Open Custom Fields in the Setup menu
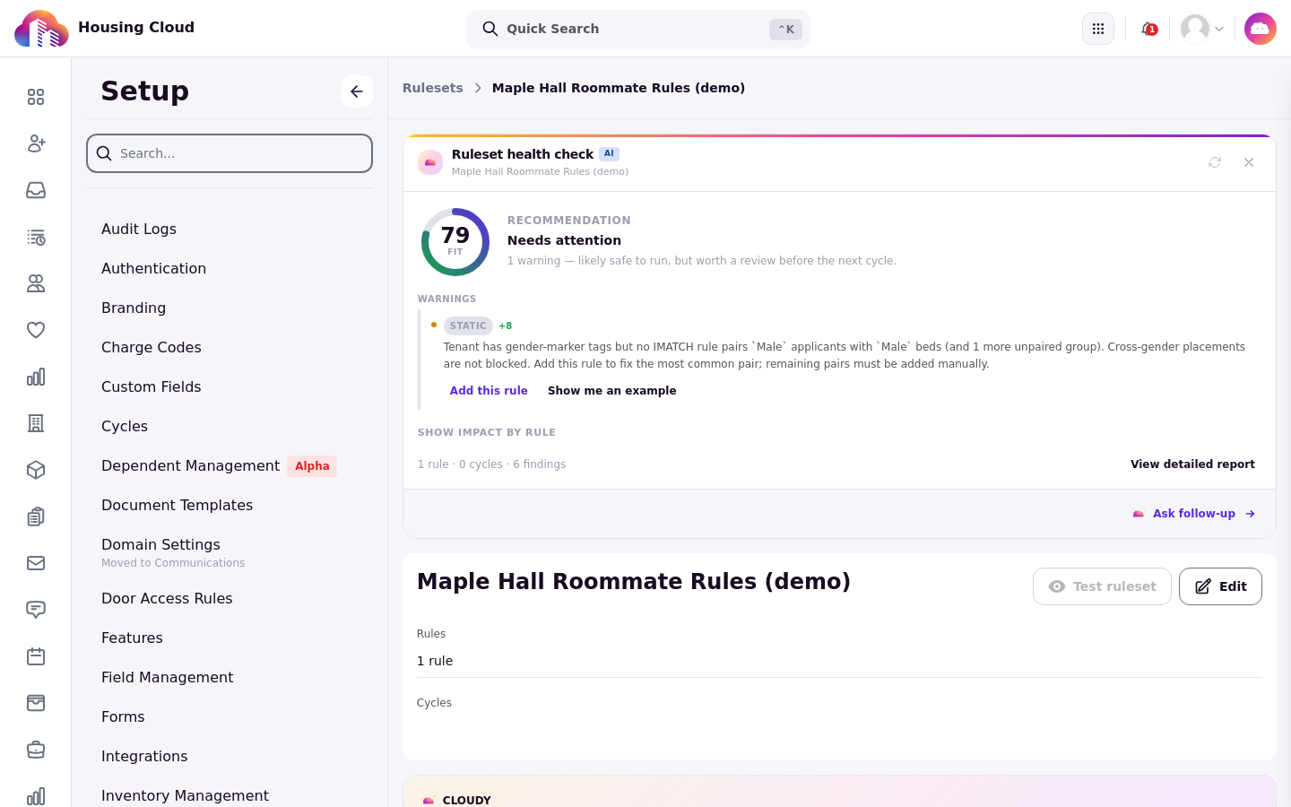The image size is (1291, 807). [152, 386]
